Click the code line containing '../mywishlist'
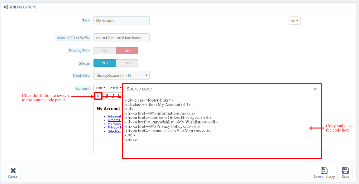The width and height of the screenshot is (359, 184). click(171, 122)
